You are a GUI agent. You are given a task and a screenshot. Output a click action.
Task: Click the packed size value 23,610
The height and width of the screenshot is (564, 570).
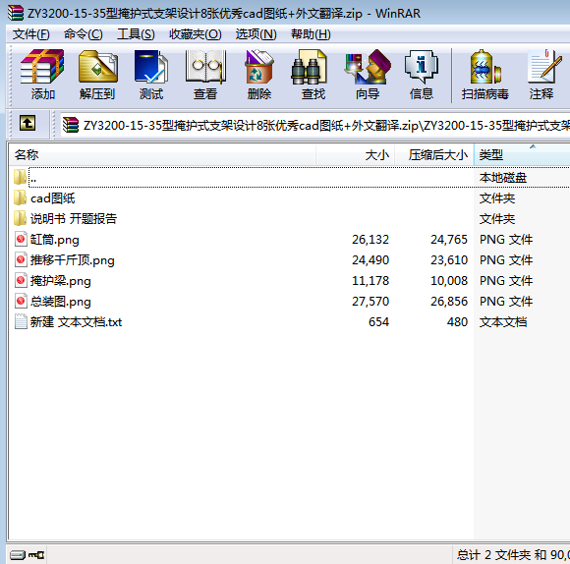coord(449,260)
